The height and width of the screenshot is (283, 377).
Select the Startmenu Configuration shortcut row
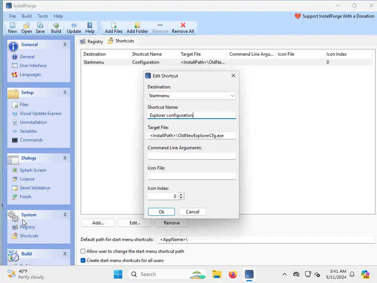pyautogui.click(x=227, y=62)
